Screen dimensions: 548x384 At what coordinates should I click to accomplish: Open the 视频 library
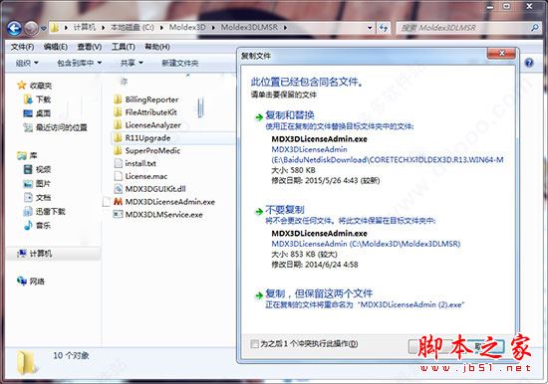click(x=37, y=169)
